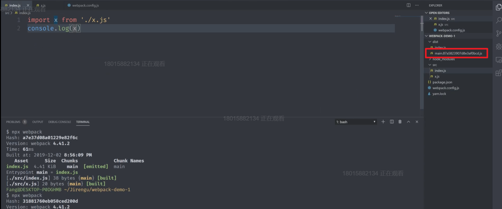The height and width of the screenshot is (209, 502).
Task: Expand the node_modules folder
Action: tap(458, 59)
